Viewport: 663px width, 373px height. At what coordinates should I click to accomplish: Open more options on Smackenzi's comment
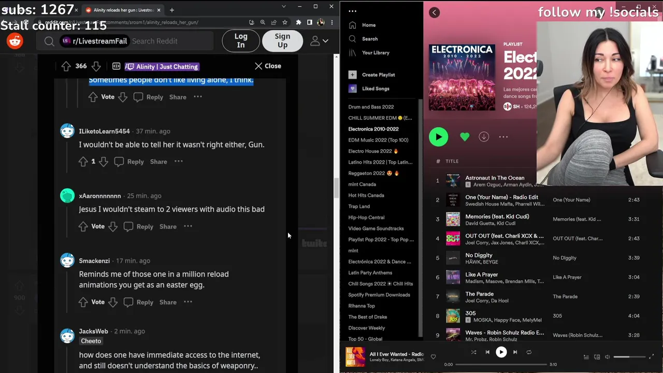click(188, 302)
